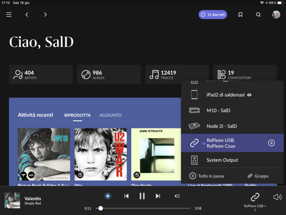Pause playback in the bottom bar
This screenshot has width=286, height=215.
142,196
